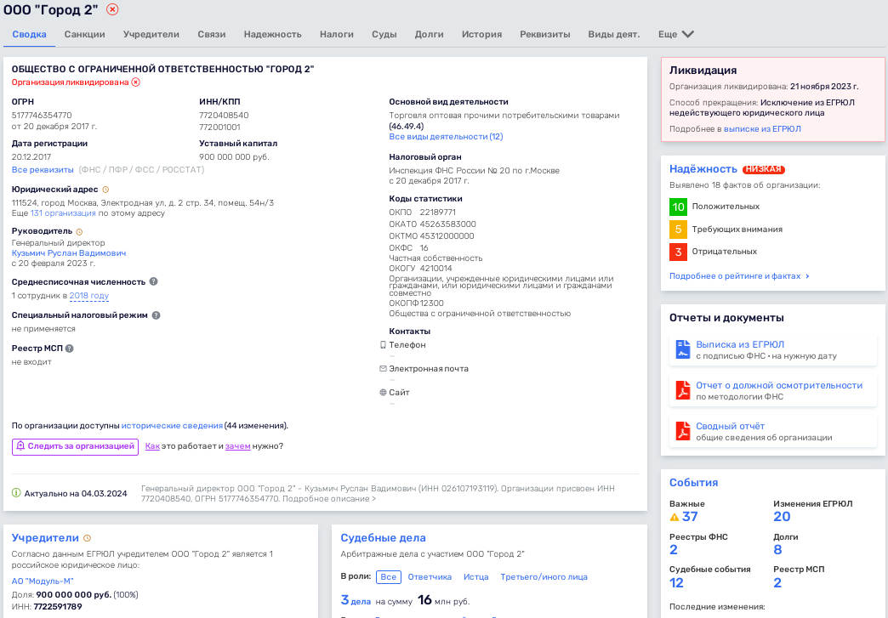
Task: Click the 3 дела link
Action: pos(356,600)
